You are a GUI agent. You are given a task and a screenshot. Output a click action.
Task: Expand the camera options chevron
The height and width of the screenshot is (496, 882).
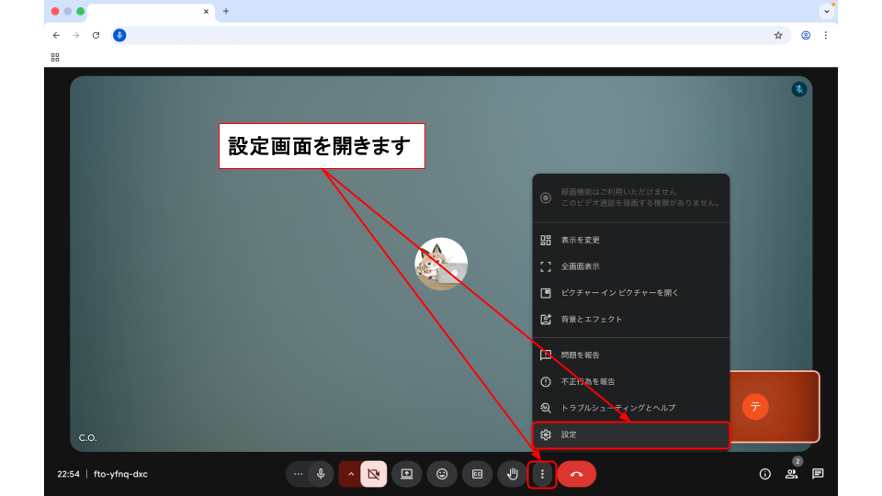[350, 474]
